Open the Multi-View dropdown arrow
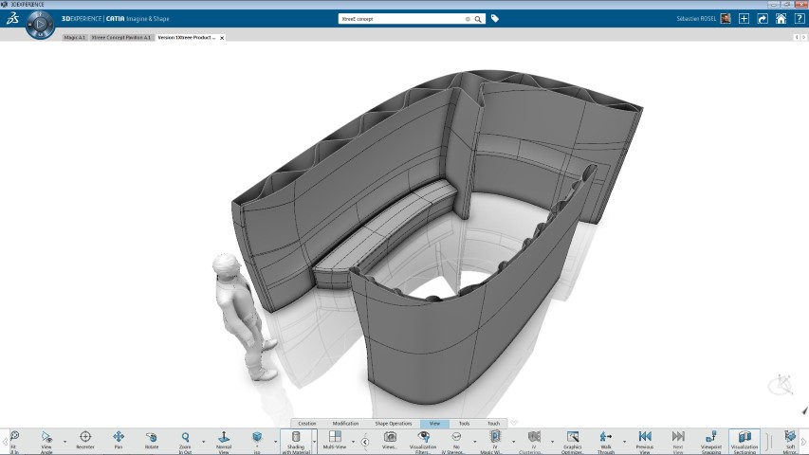This screenshot has height=455, width=809. 353,442
